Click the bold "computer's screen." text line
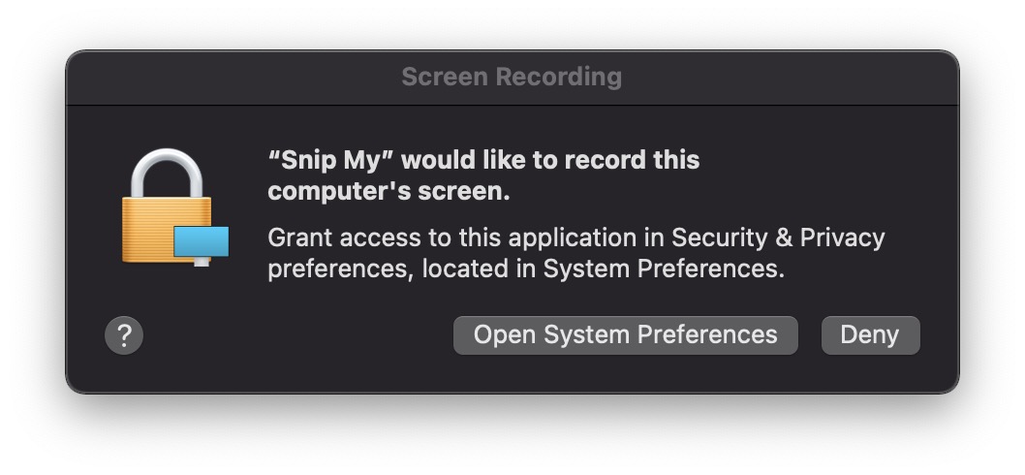The image size is (1025, 475). (388, 191)
